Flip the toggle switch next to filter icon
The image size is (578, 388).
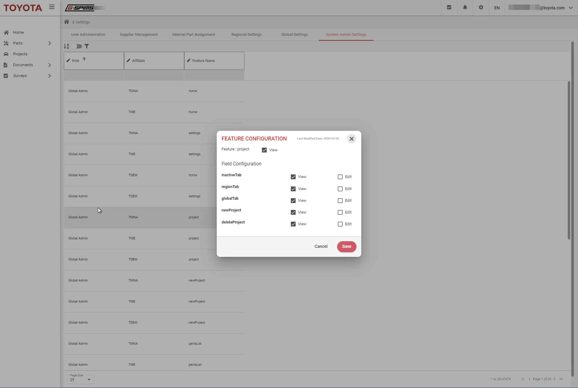point(77,46)
